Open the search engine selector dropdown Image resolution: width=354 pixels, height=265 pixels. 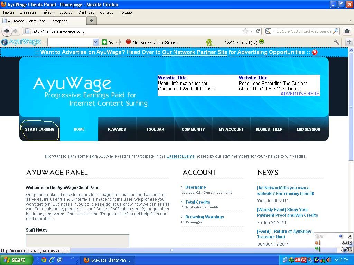click(x=273, y=31)
